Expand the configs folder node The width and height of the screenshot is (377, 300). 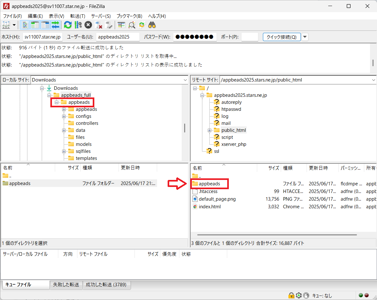(64, 117)
